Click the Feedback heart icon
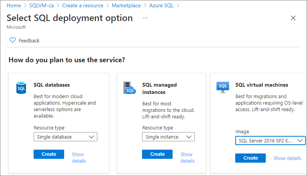 click(x=13, y=40)
